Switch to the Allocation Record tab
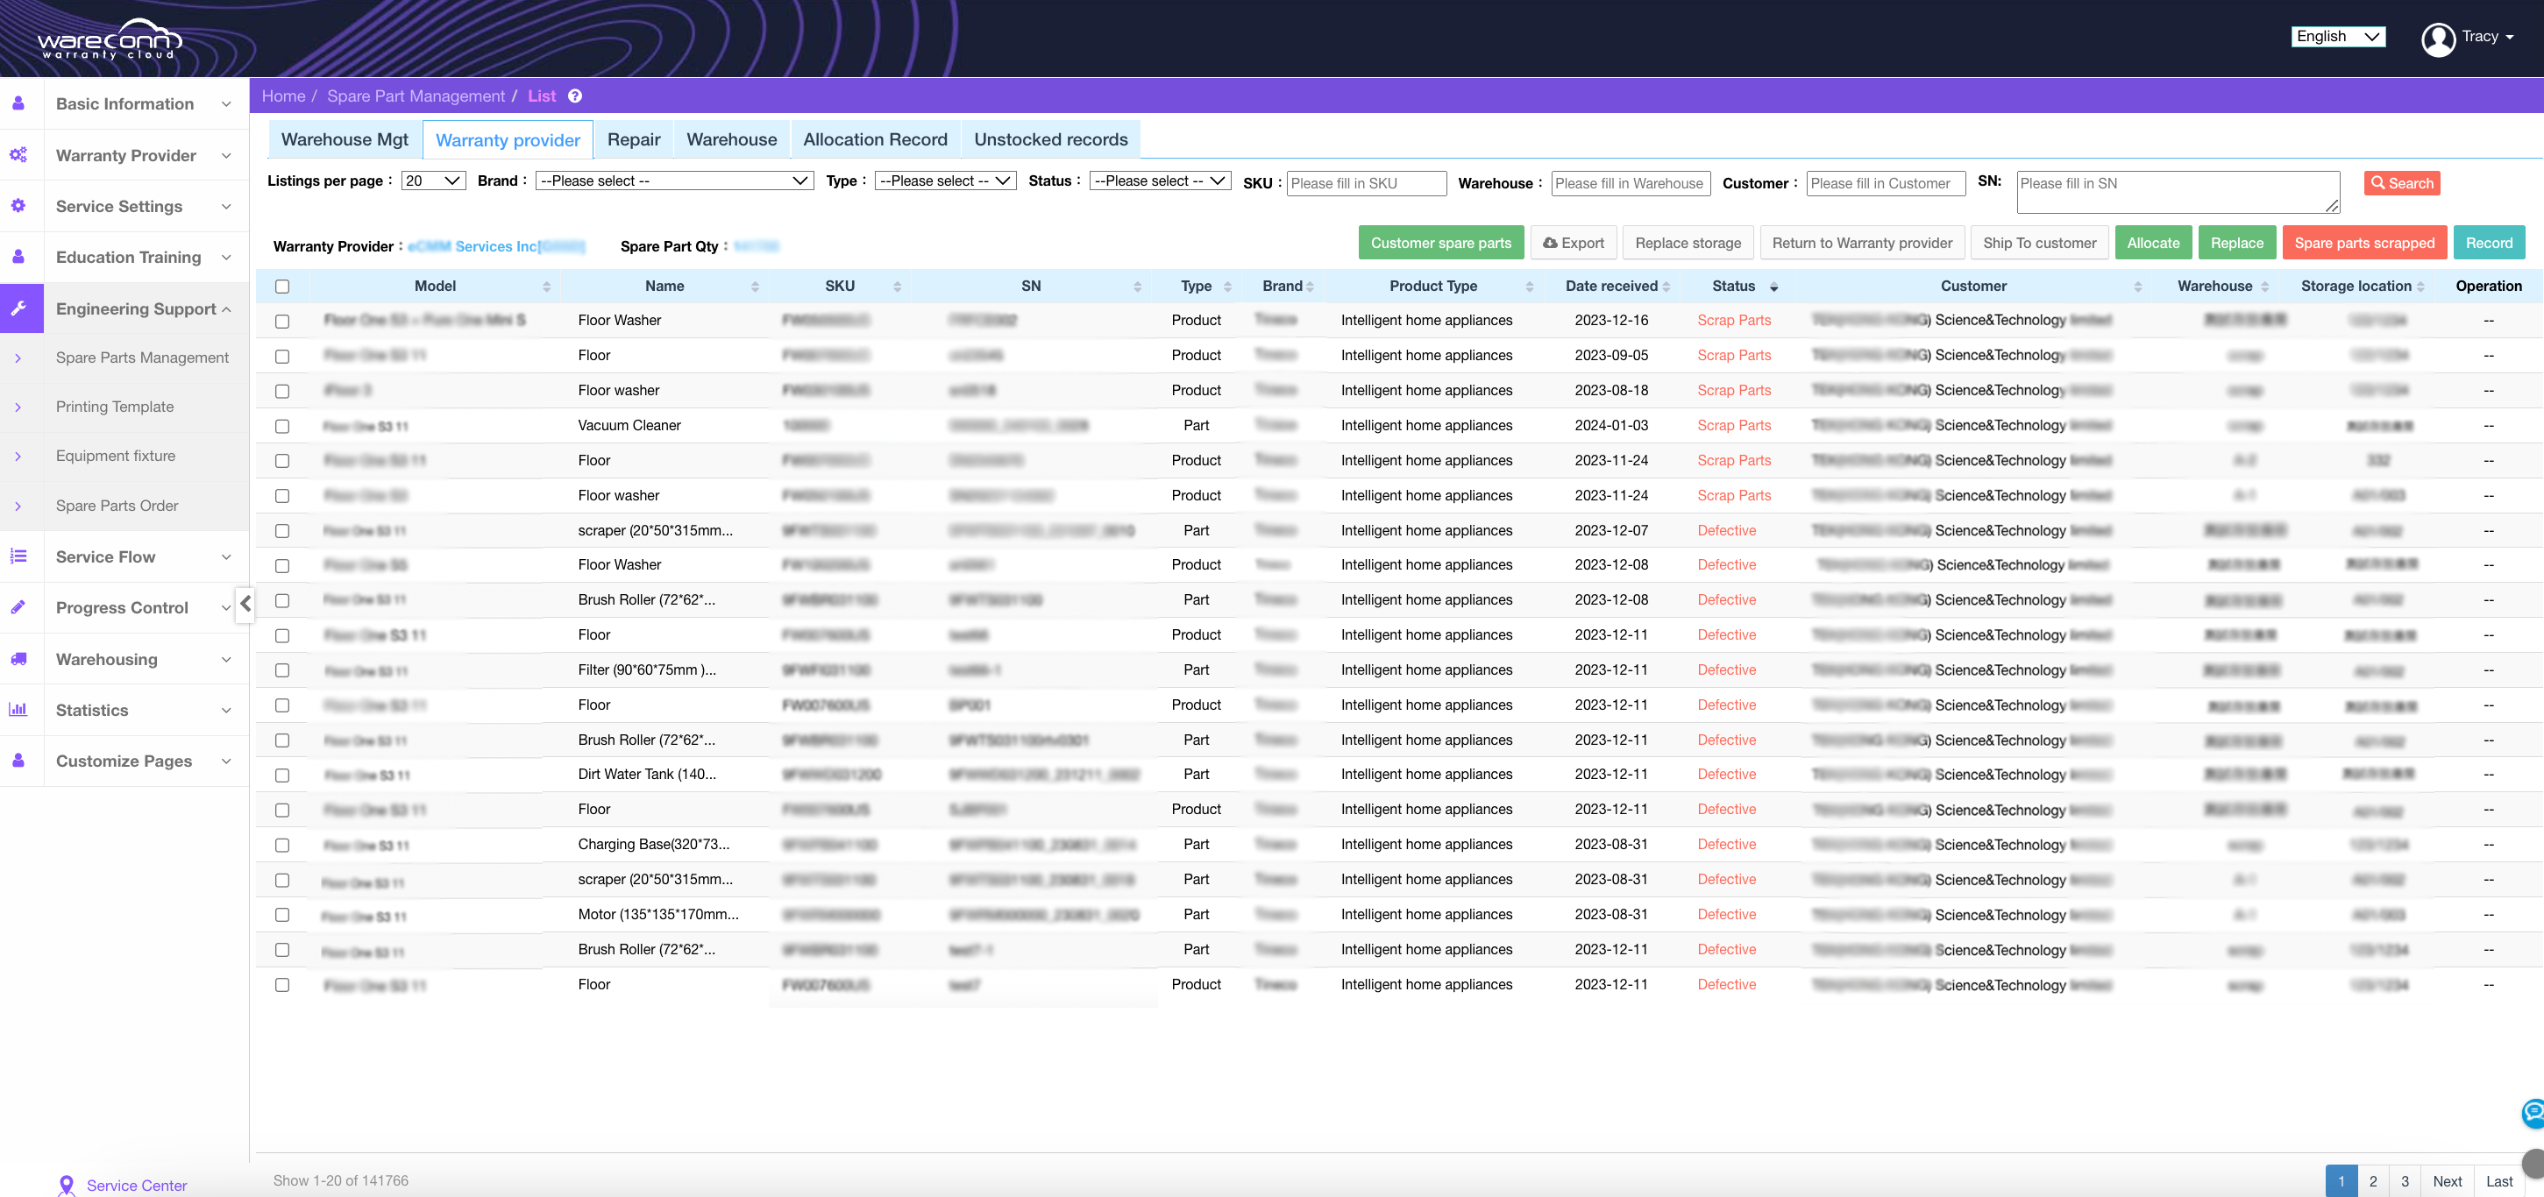The height and width of the screenshot is (1197, 2544). [x=875, y=139]
